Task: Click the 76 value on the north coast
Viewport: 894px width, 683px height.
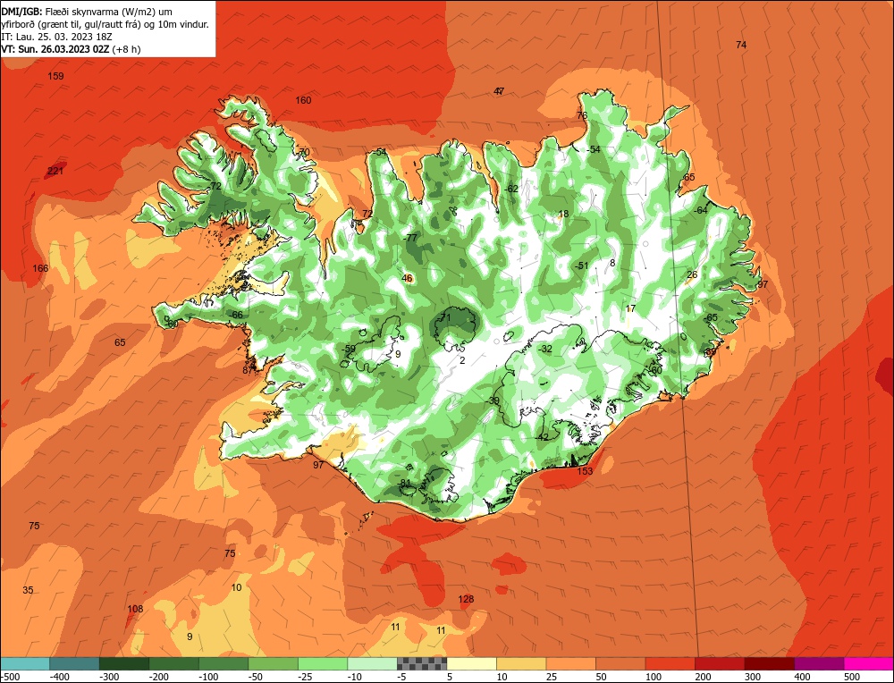Action: tap(582, 115)
